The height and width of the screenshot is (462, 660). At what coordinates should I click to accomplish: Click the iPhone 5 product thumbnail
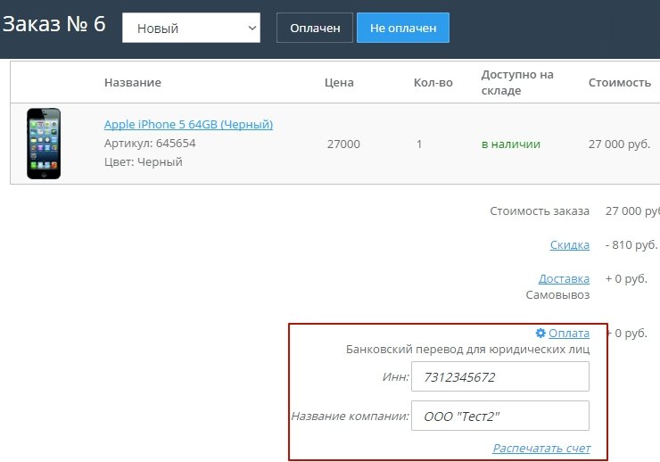[x=44, y=144]
